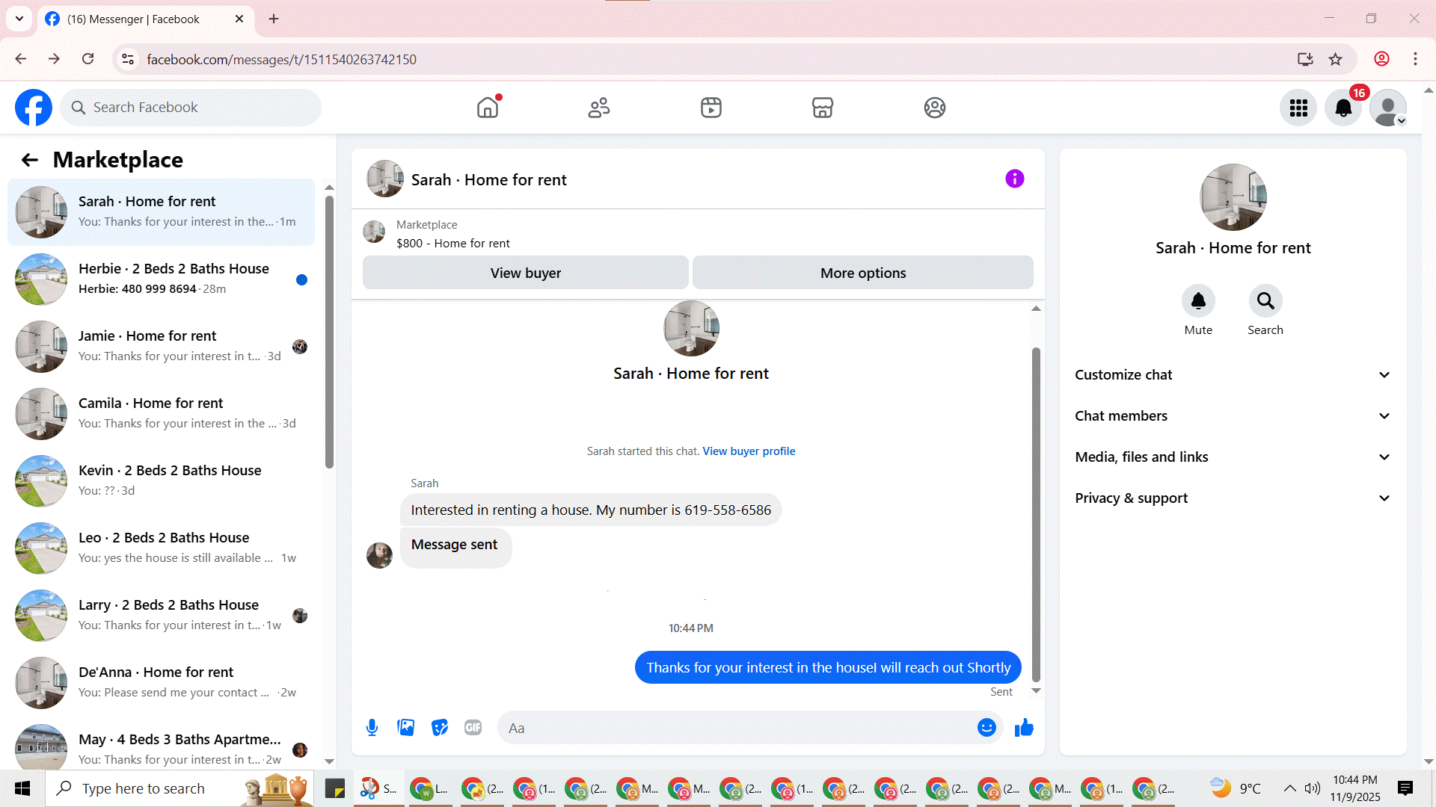Follow the View buyer profile link
Viewport: 1436px width, 807px height.
tap(749, 451)
